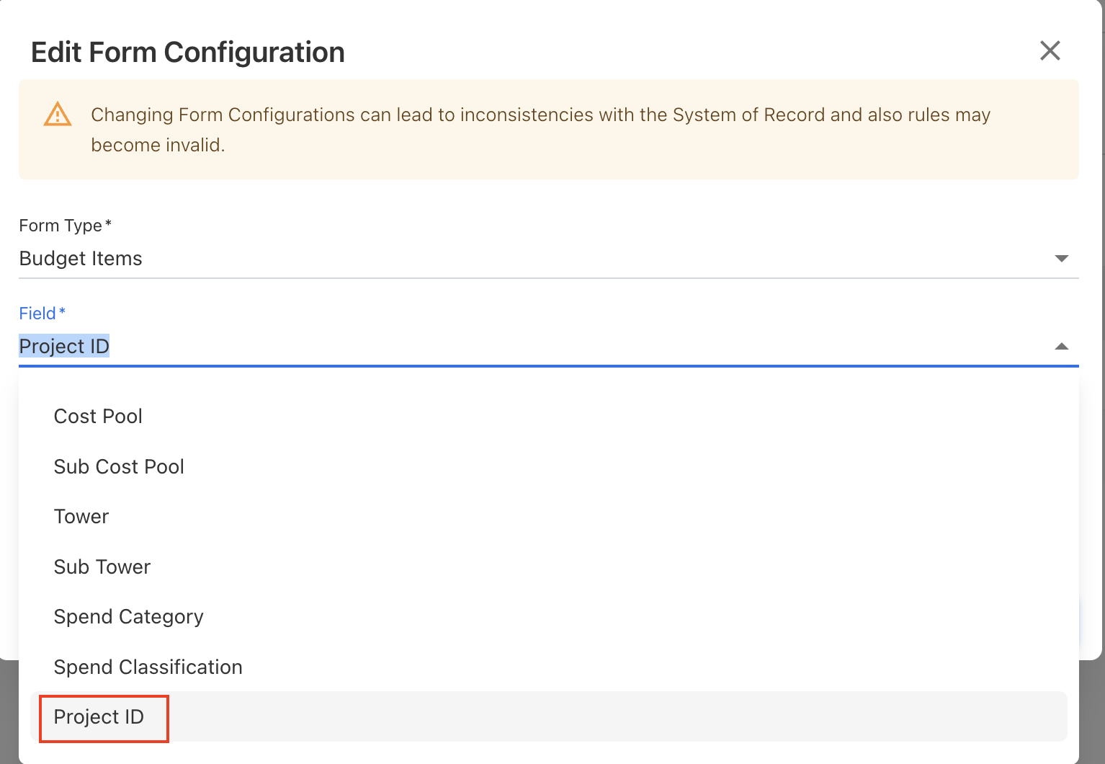The height and width of the screenshot is (764, 1105).
Task: Choose Sub Cost Pool as the field
Action: (119, 466)
